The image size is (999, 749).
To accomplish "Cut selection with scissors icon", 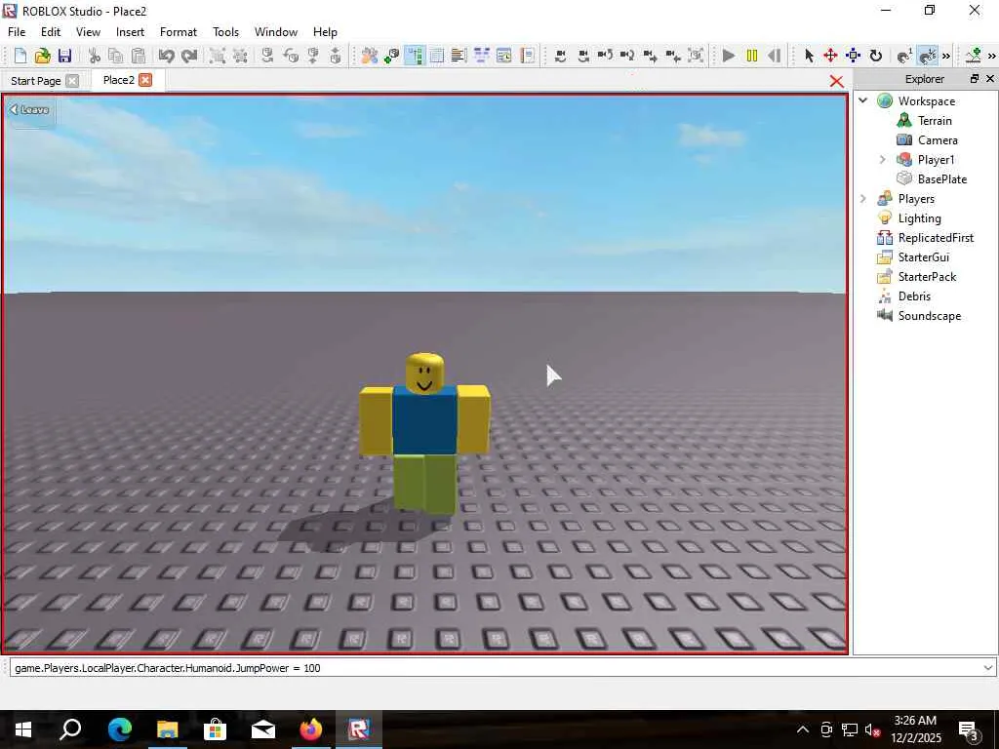I will point(95,56).
